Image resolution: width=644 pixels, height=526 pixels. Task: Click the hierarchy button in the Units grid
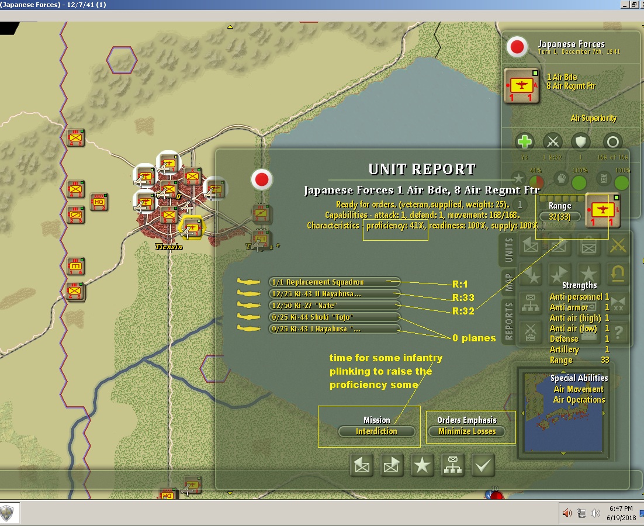pyautogui.click(x=531, y=303)
